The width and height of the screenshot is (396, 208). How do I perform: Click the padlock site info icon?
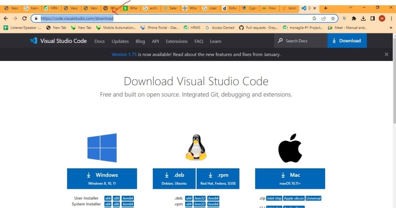pos(36,18)
